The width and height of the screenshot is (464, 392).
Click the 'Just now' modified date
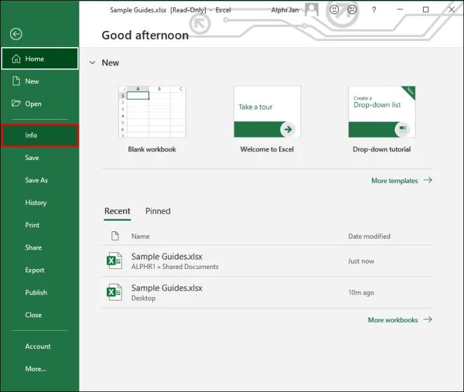361,262
